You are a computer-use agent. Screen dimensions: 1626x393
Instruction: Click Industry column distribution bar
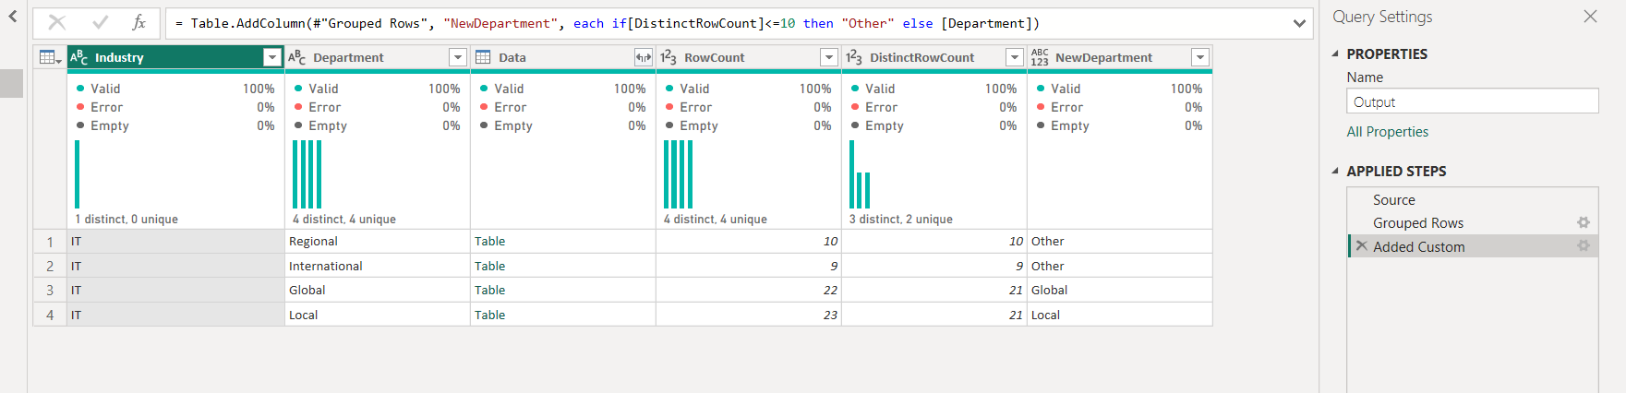pos(77,174)
